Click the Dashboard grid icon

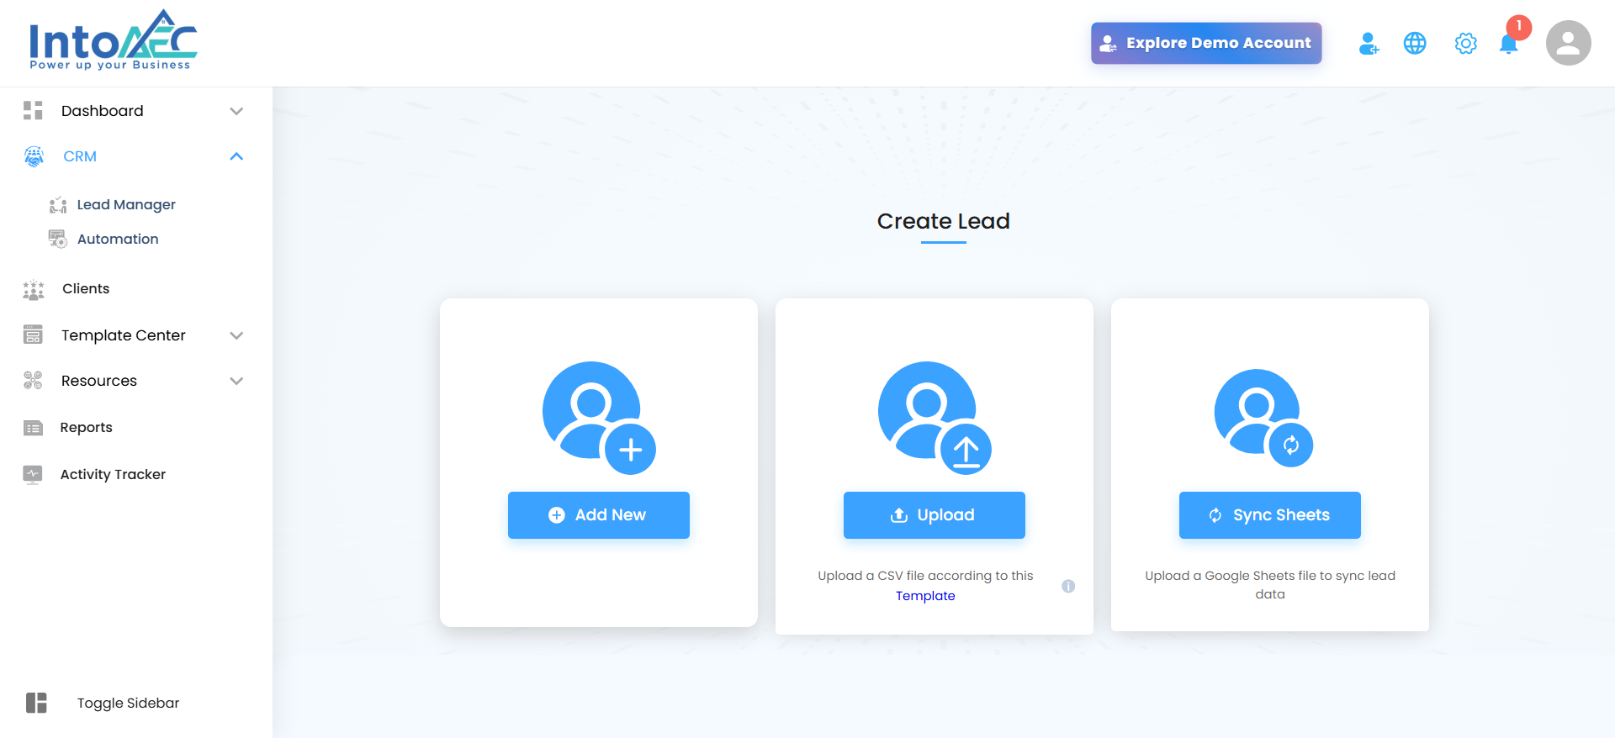click(33, 111)
